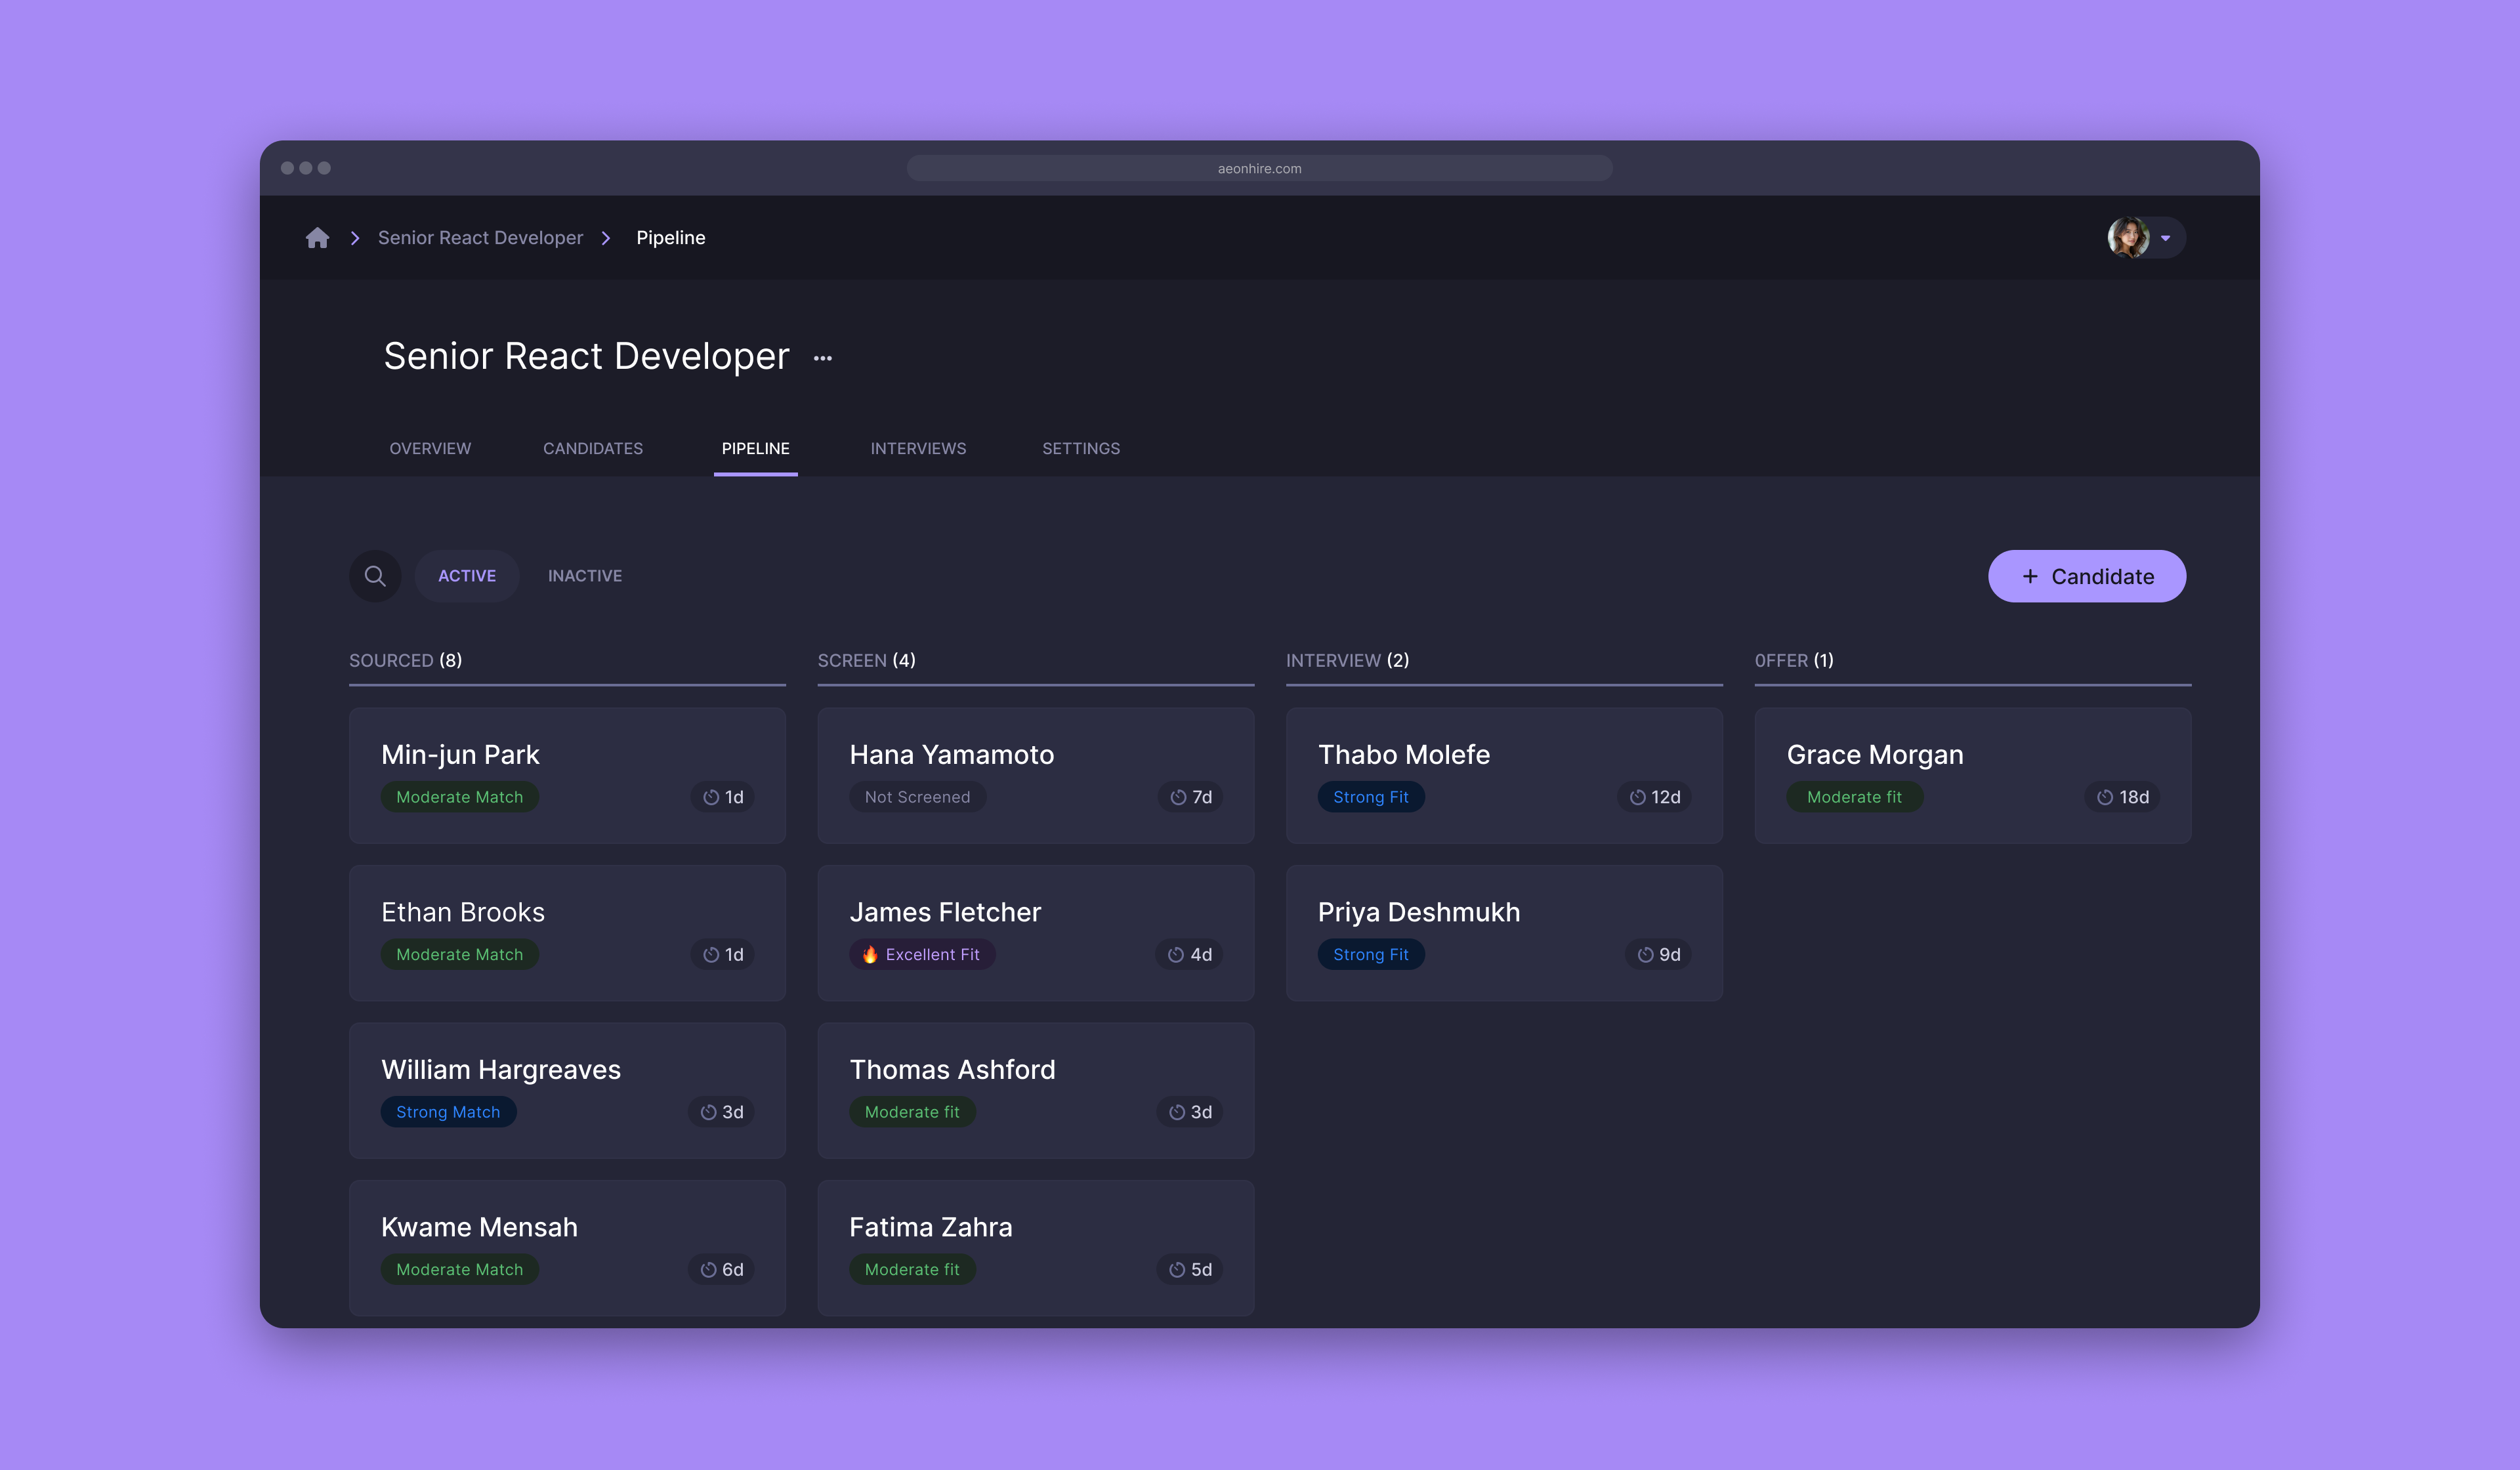This screenshot has height=1470, width=2520.
Task: Switch to the Inactive filter
Action: 585,576
